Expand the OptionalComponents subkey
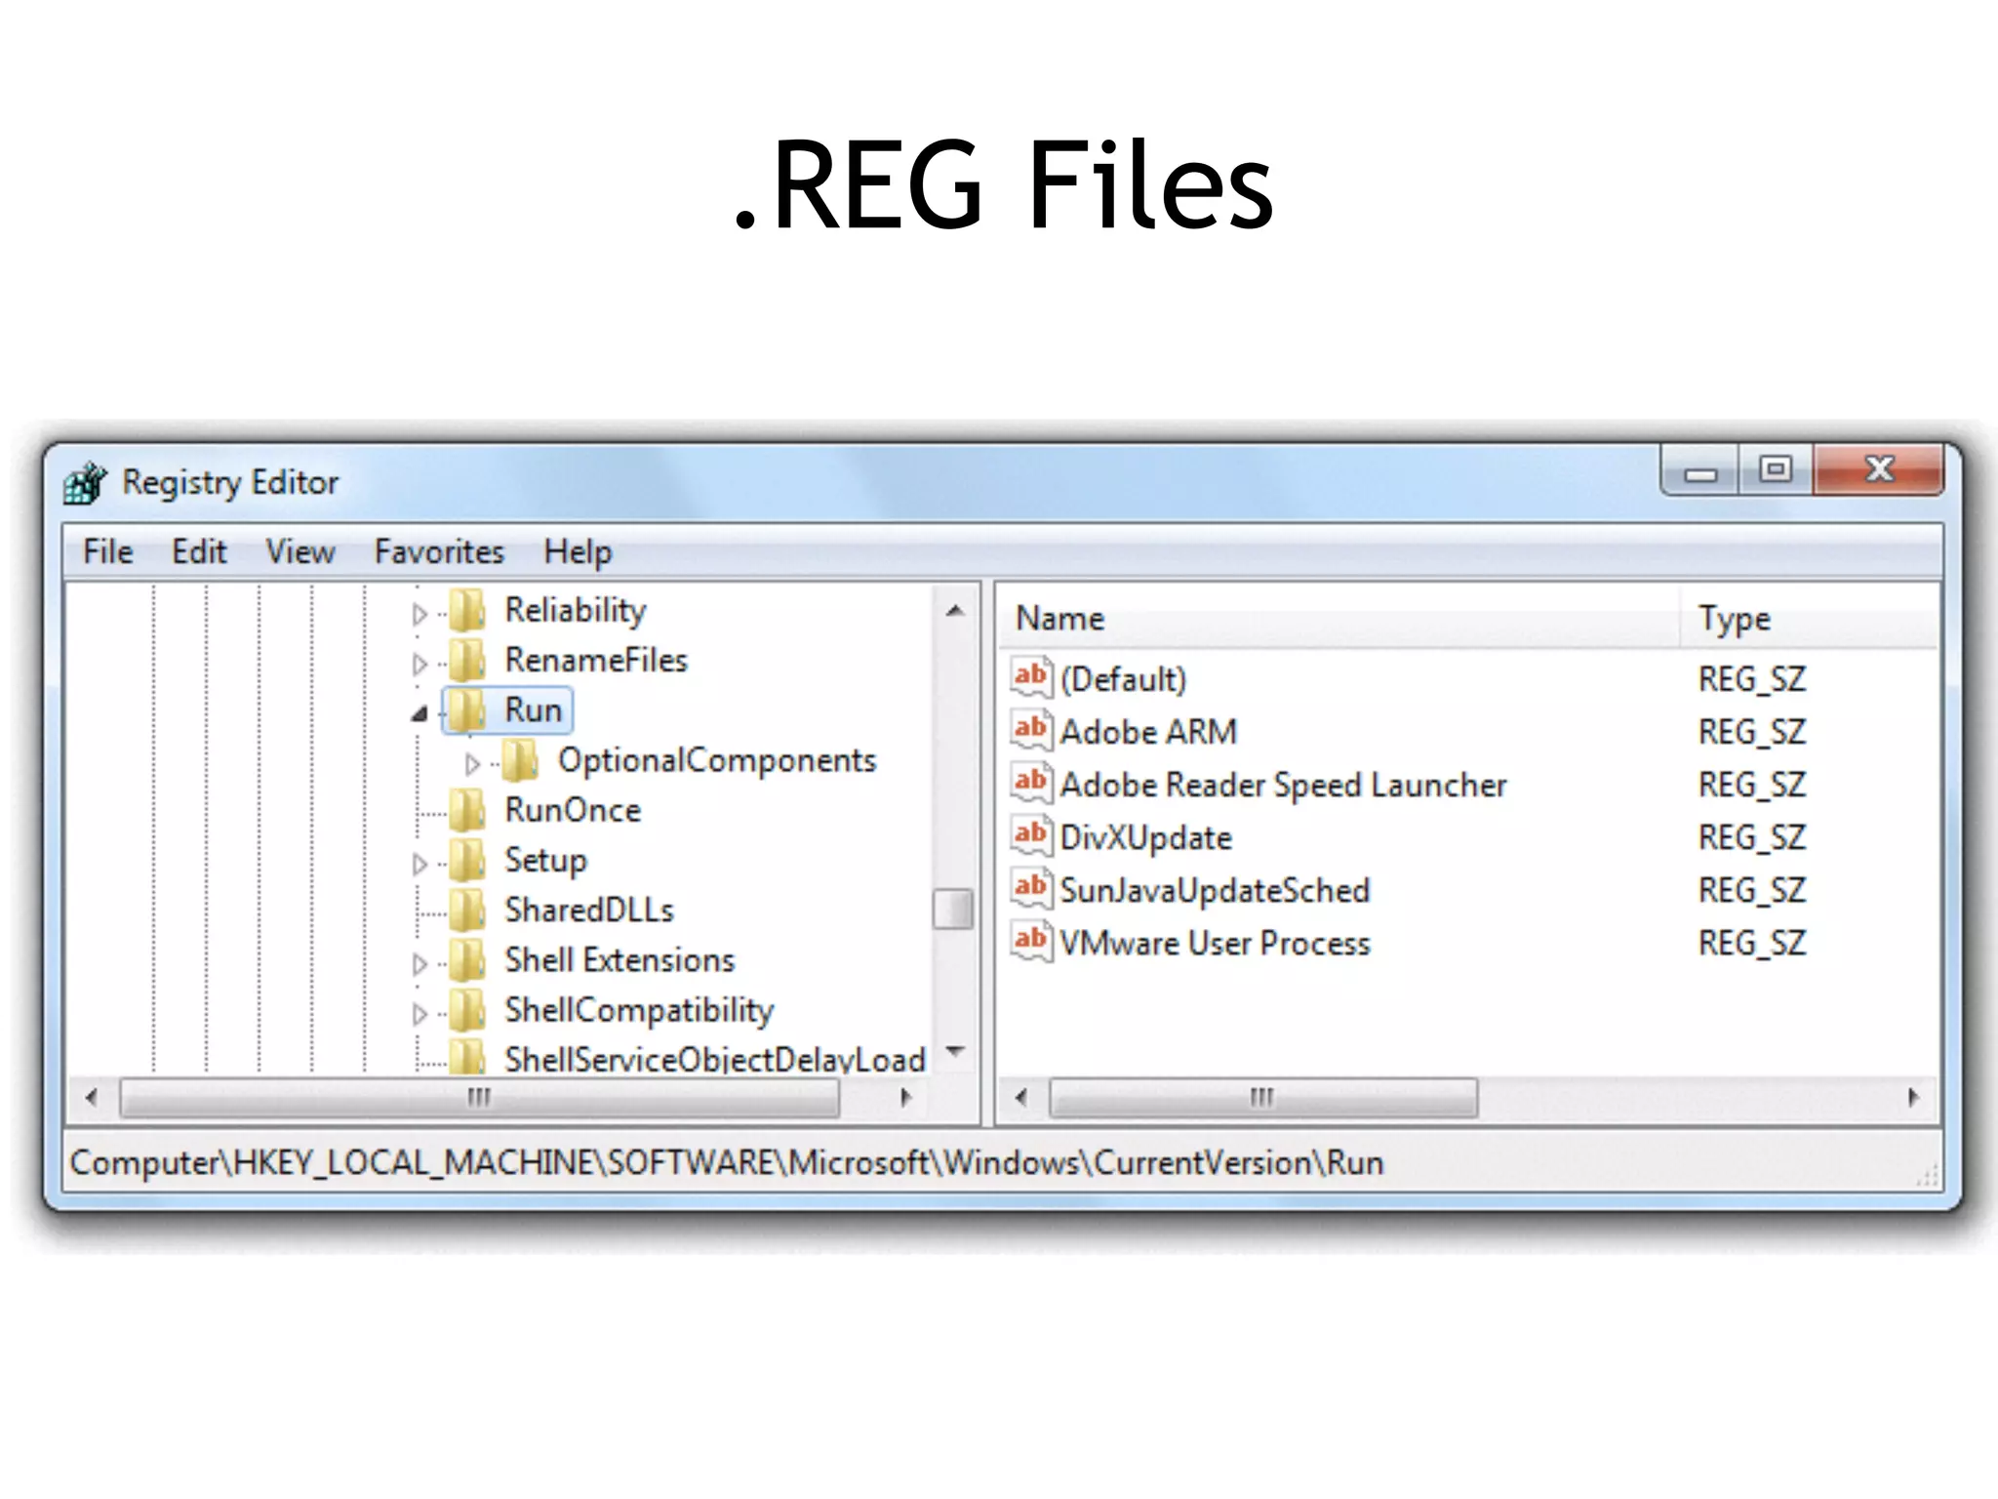 coord(472,763)
